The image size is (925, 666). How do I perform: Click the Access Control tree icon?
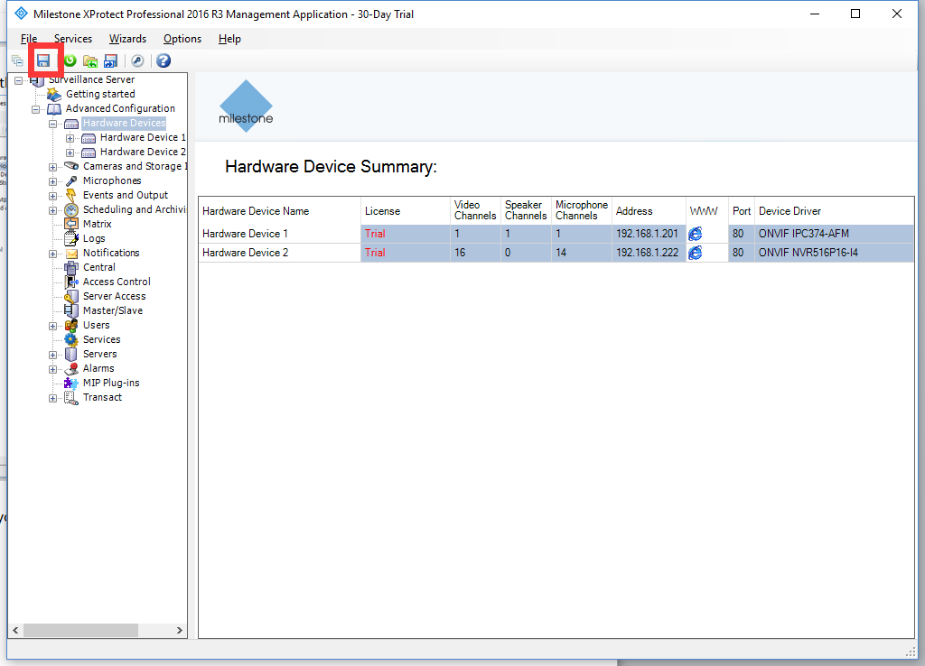pos(71,282)
